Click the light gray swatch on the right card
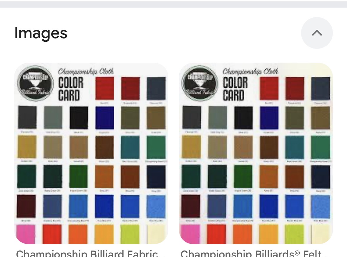Image resolution: width=347 pixels, height=257 pixels. (x=218, y=118)
